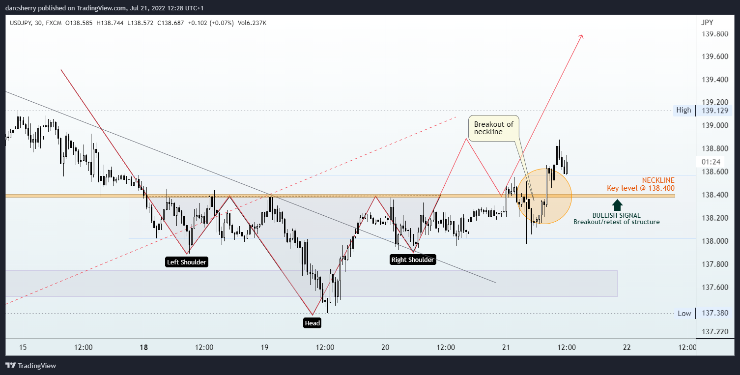This screenshot has height=375, width=740.
Task: Click the orange breakout highlight circle
Action: click(x=544, y=196)
